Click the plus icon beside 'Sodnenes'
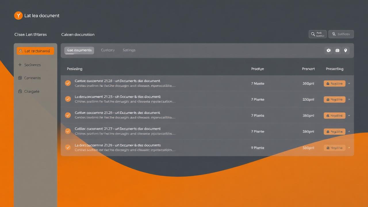Image resolution: width=368 pixels, height=207 pixels. 20,65
